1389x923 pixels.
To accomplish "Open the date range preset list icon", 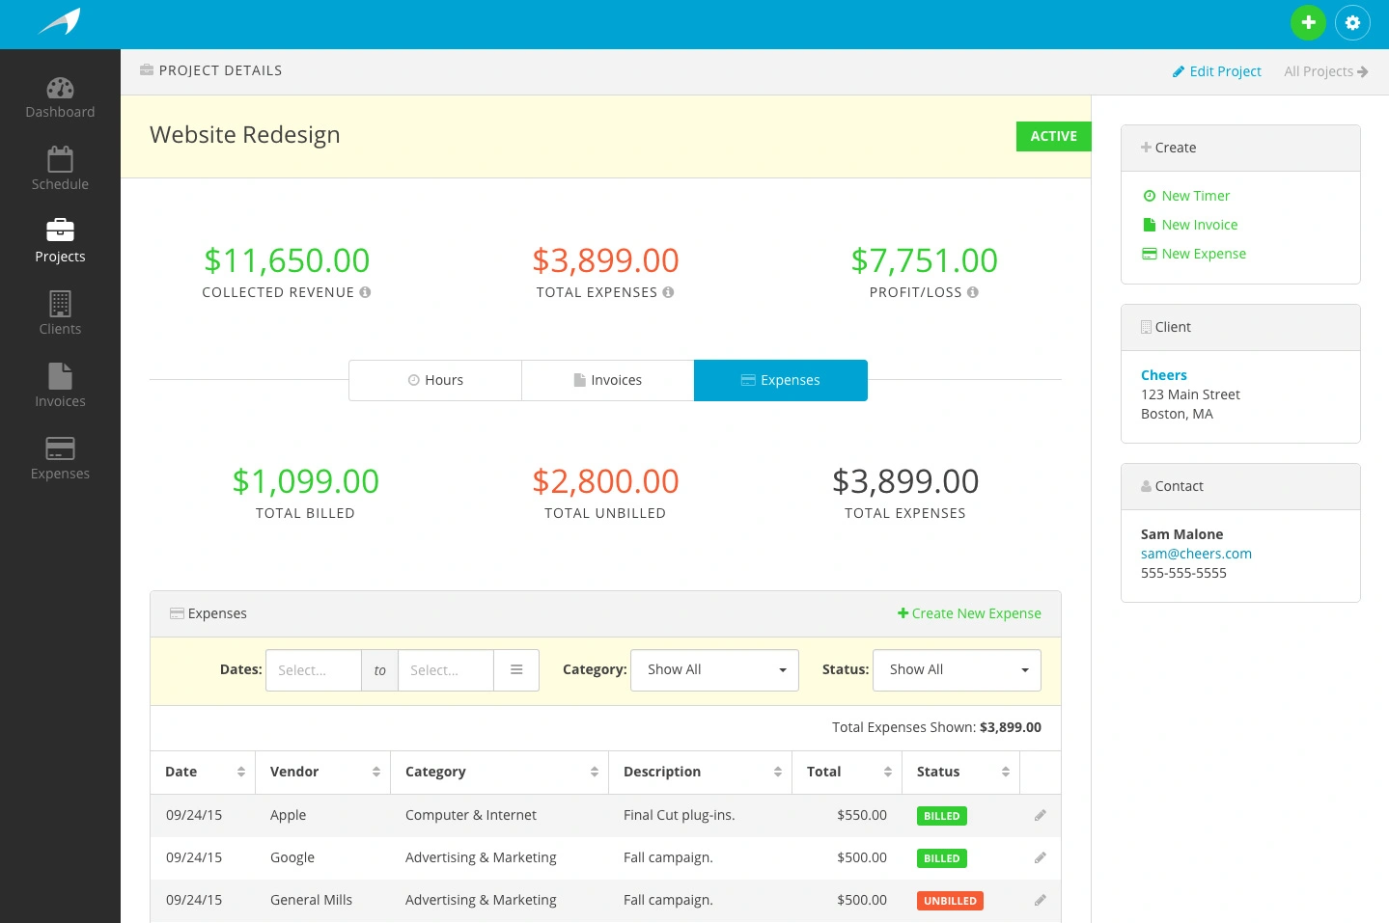I will pos(516,669).
